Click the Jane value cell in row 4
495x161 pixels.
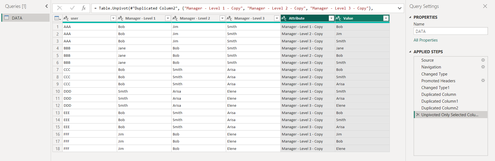[362, 48]
